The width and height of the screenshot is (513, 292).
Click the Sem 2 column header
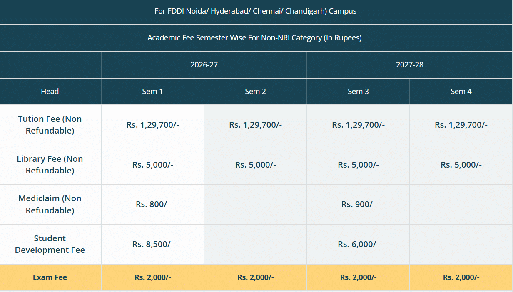[x=255, y=92]
